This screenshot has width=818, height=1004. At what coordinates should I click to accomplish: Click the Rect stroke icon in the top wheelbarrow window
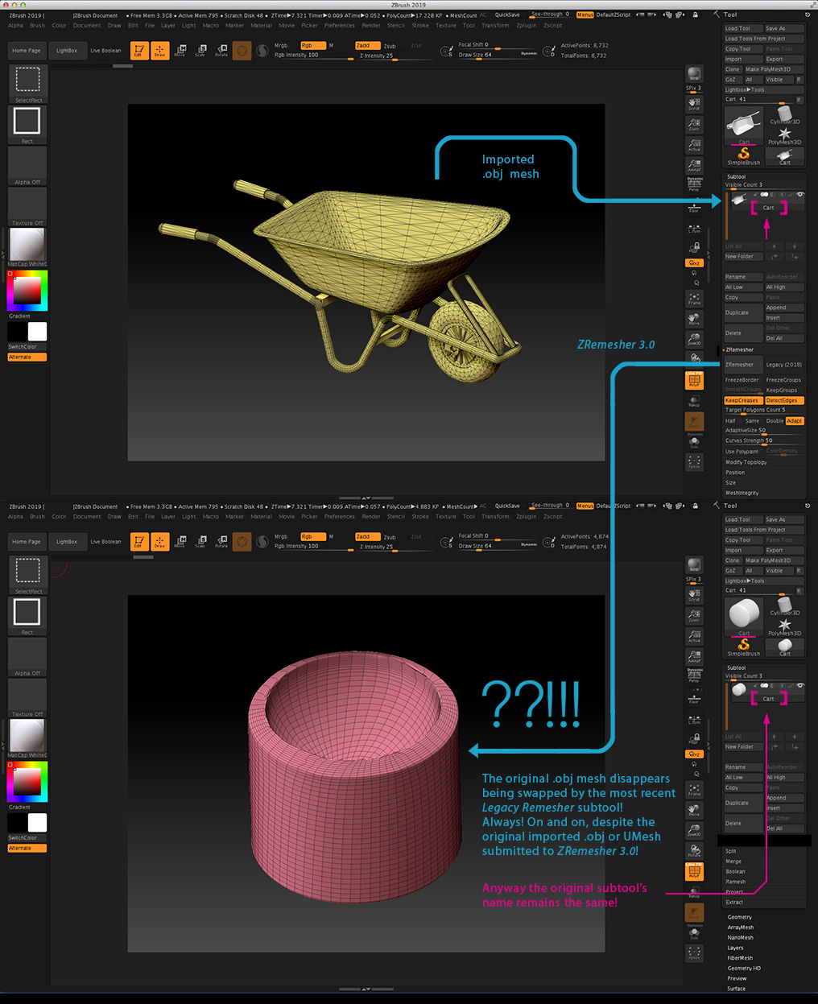(27, 123)
